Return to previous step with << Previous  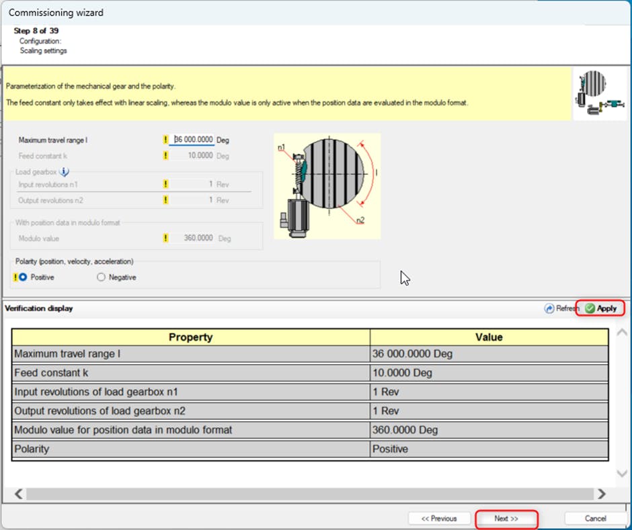[439, 519]
